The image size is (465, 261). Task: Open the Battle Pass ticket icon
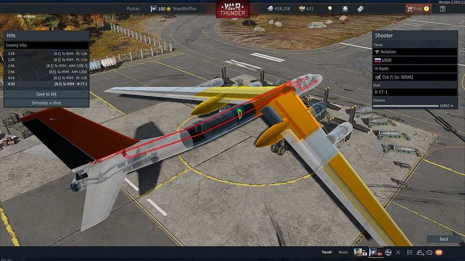360,8
